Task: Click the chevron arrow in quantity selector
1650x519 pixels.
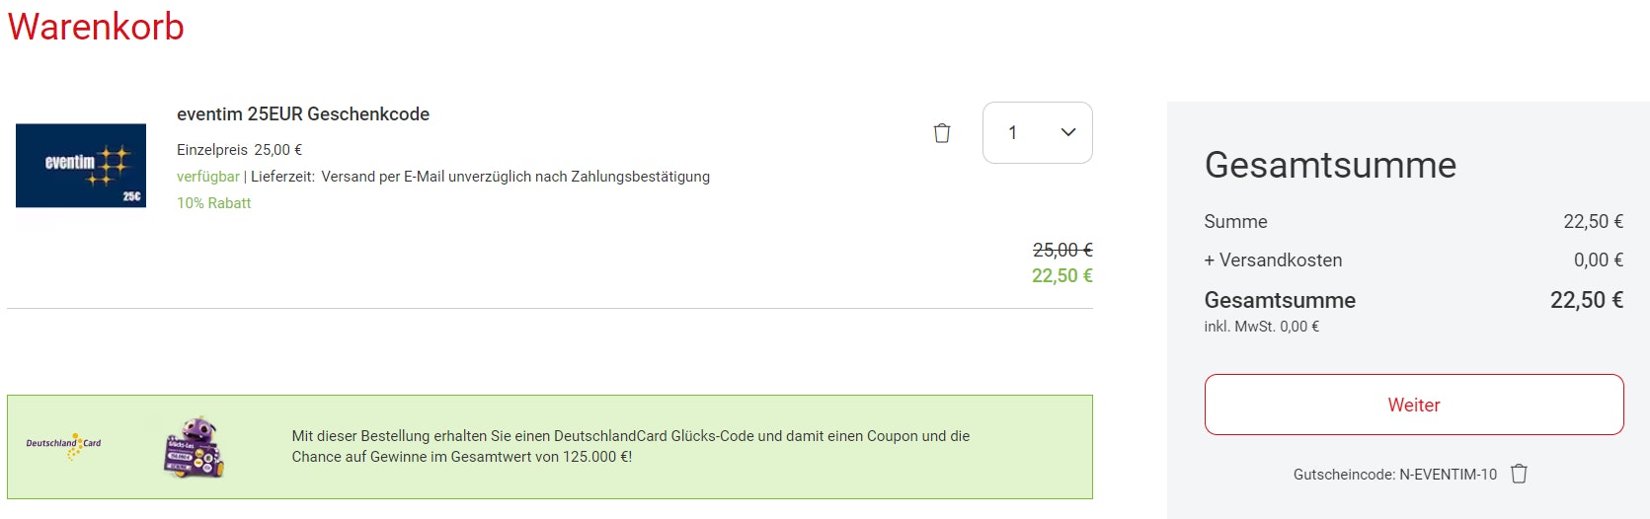Action: click(1067, 132)
